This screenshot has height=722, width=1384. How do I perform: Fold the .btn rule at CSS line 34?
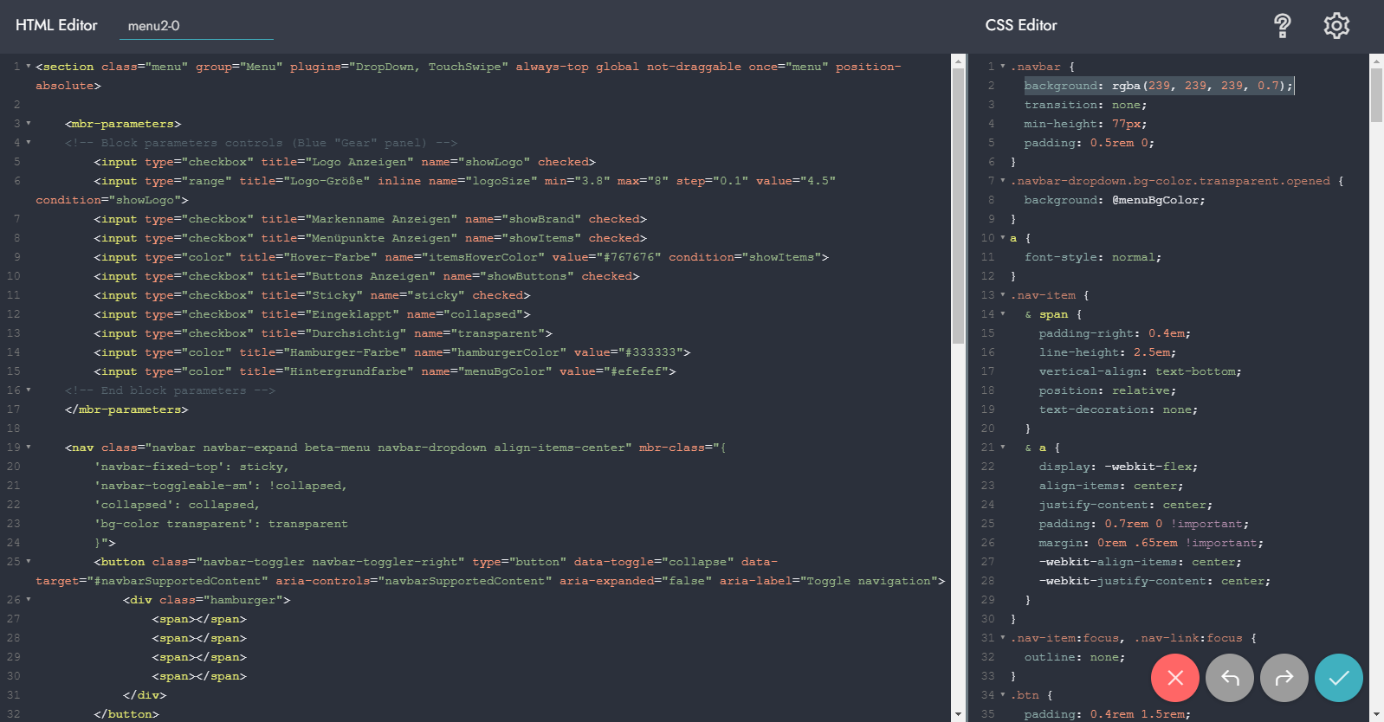1003,695
